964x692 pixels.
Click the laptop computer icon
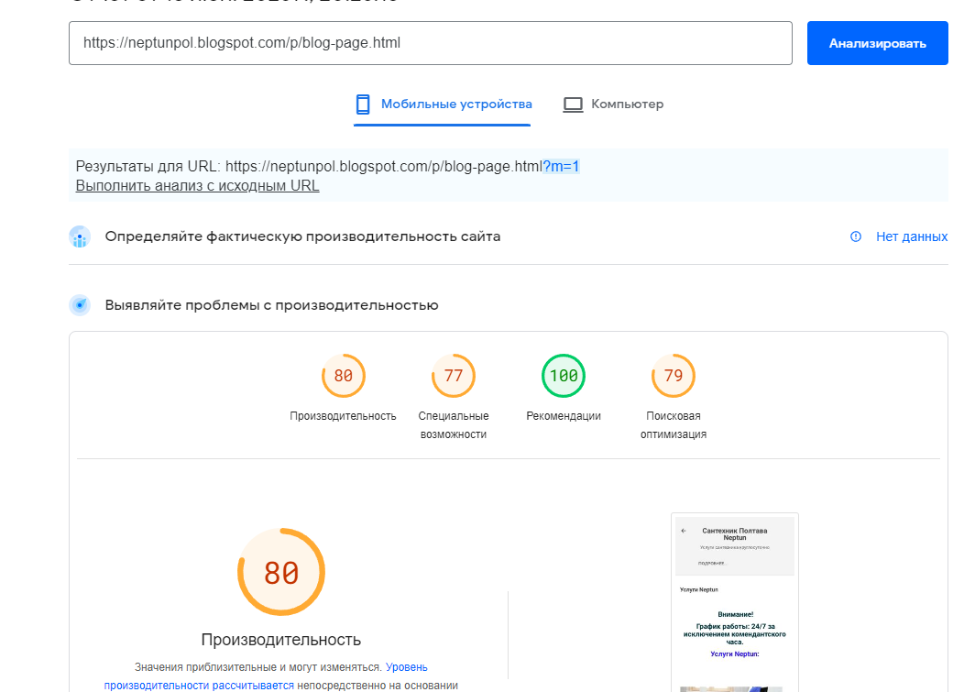(x=573, y=104)
